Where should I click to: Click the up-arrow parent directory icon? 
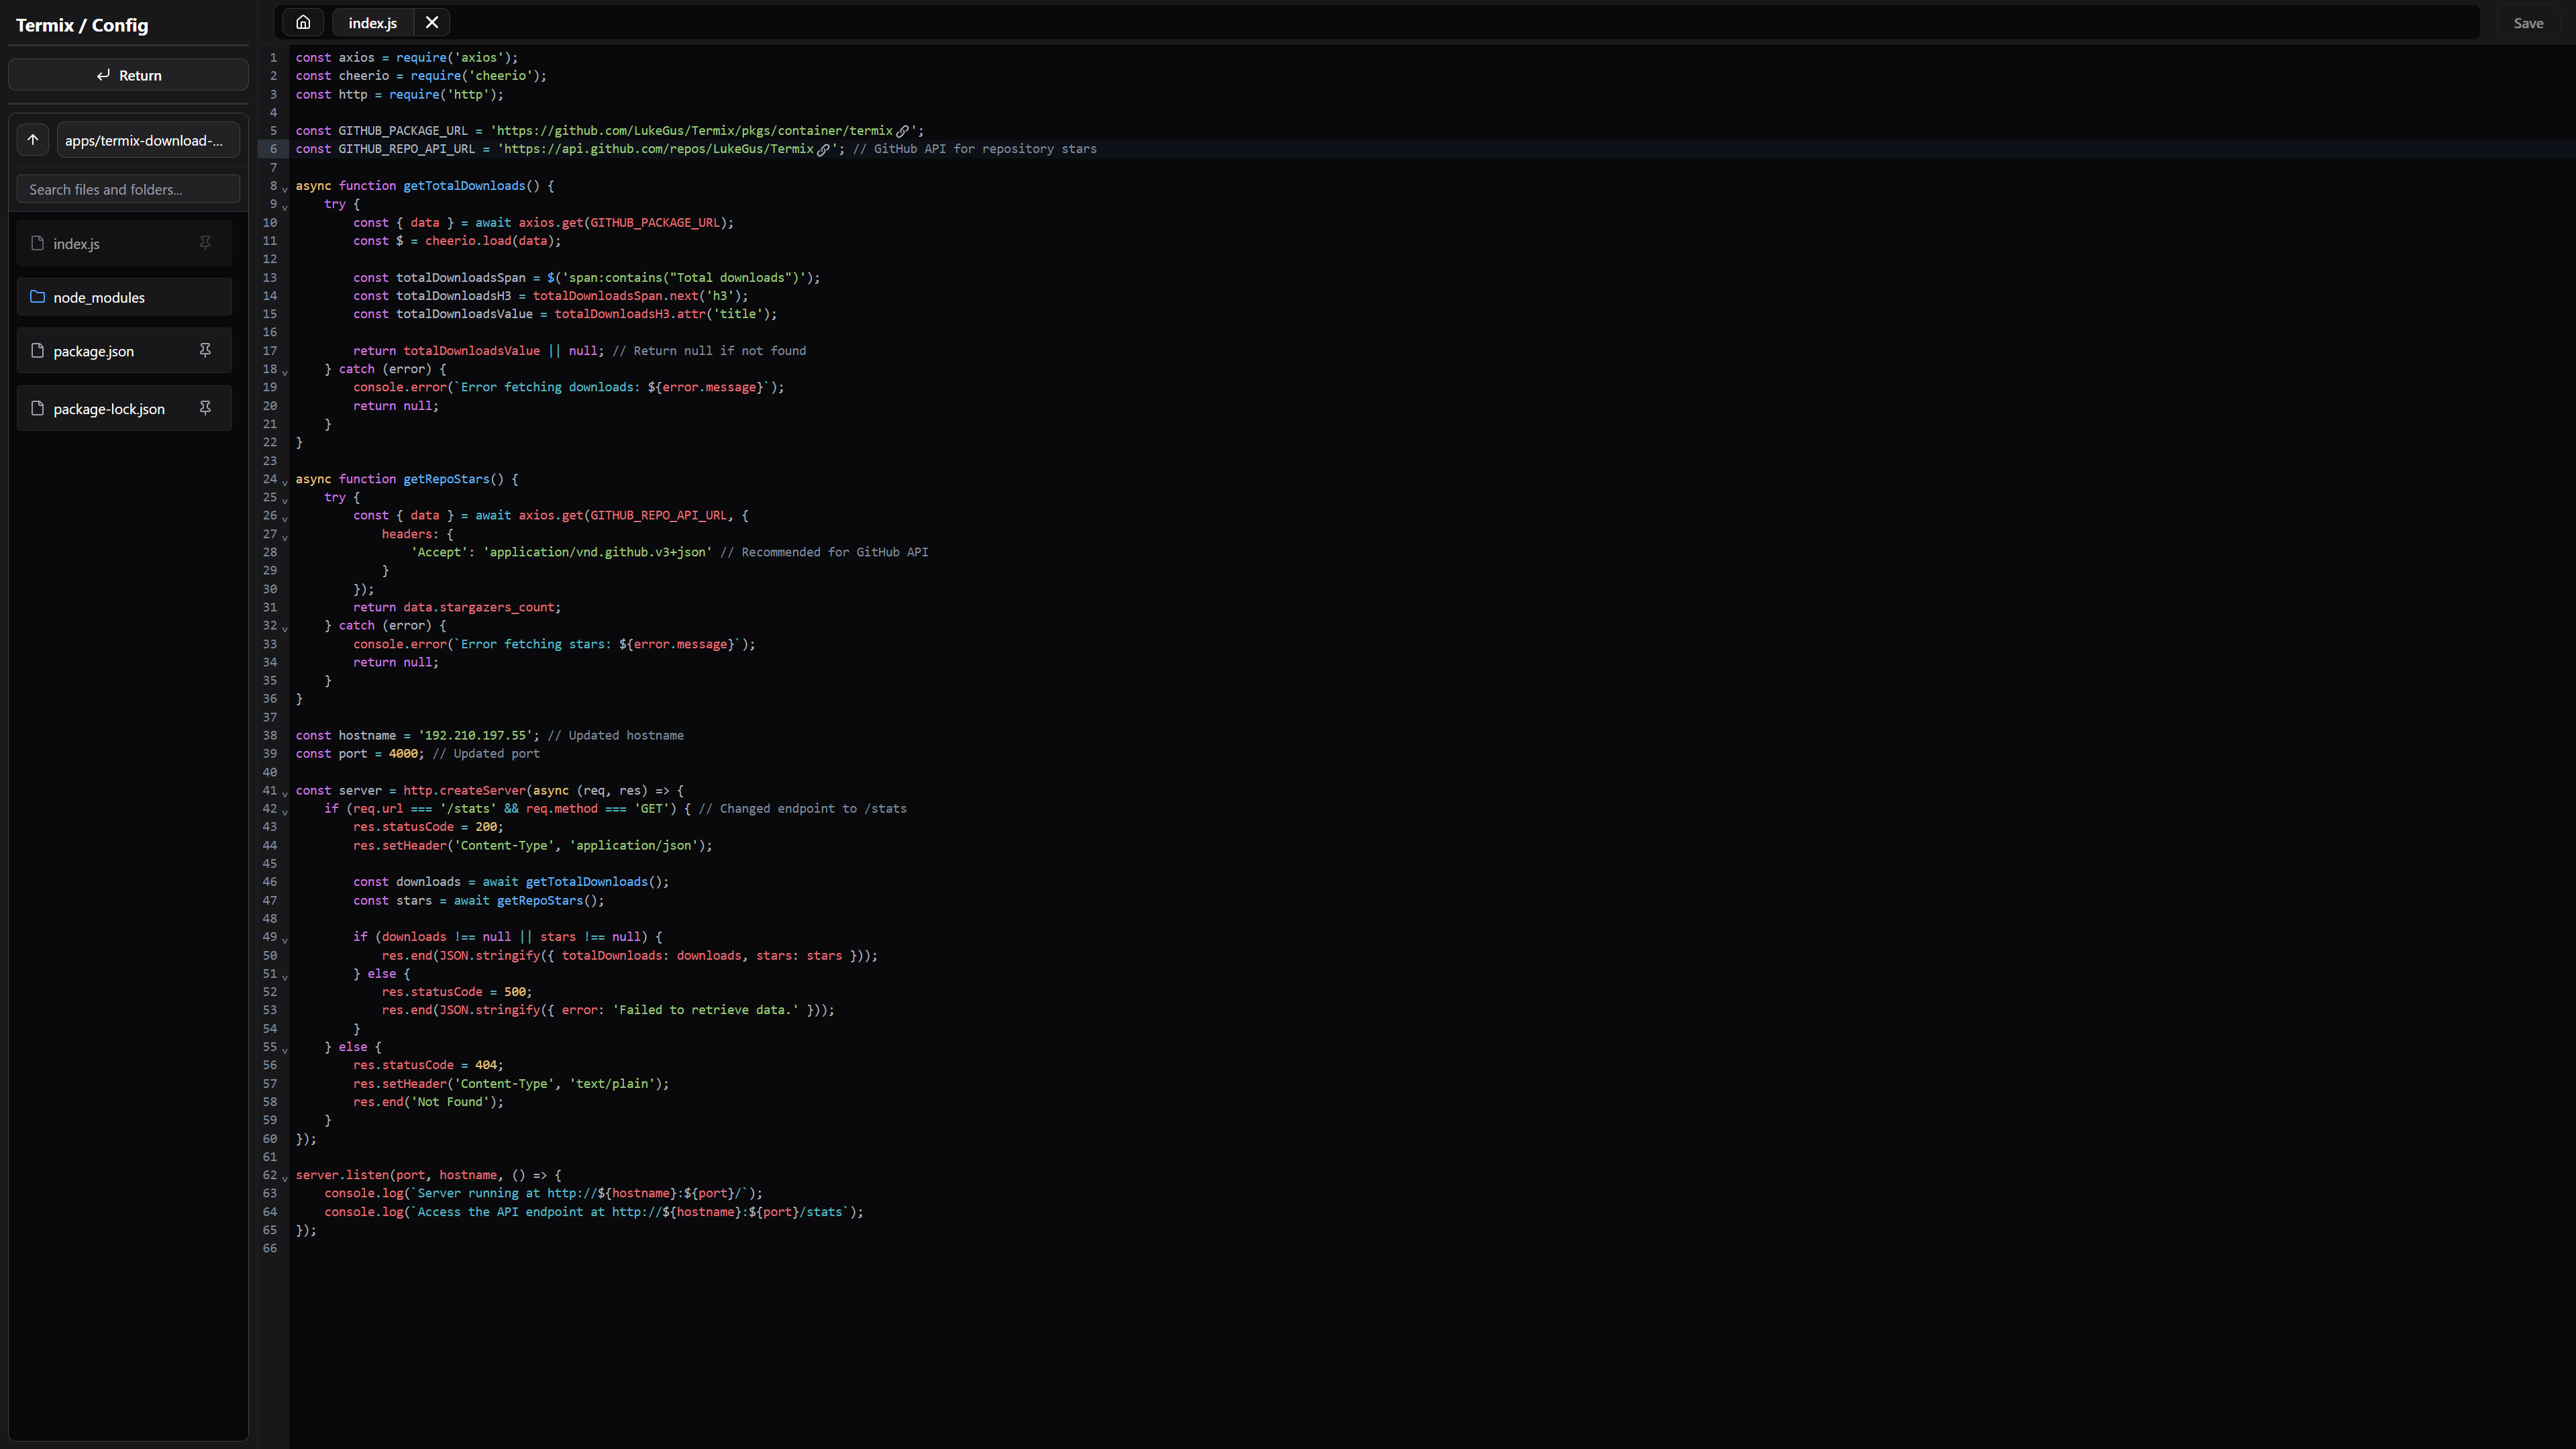[x=33, y=140]
